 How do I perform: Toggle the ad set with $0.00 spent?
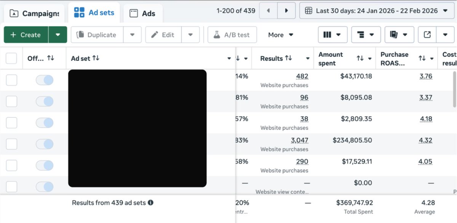click(x=45, y=187)
